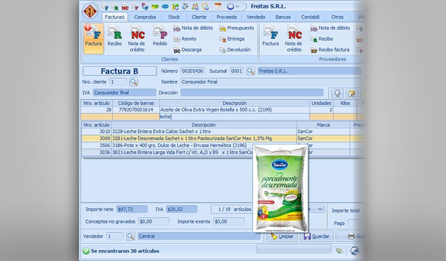This screenshot has width=446, height=261.
Task: Open the Freitas round application menu logo
Action: click(90, 12)
